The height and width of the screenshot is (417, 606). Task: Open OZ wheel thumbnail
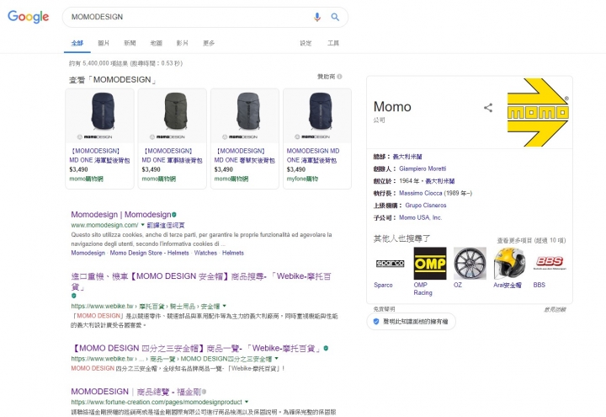tap(470, 264)
